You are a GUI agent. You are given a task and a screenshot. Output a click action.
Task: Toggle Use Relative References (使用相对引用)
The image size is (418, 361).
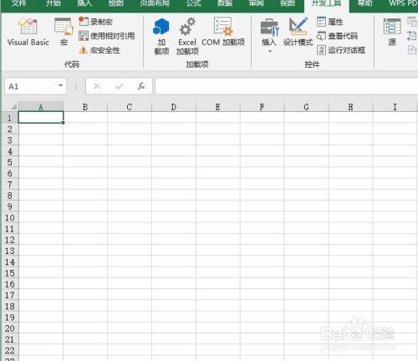click(x=107, y=36)
